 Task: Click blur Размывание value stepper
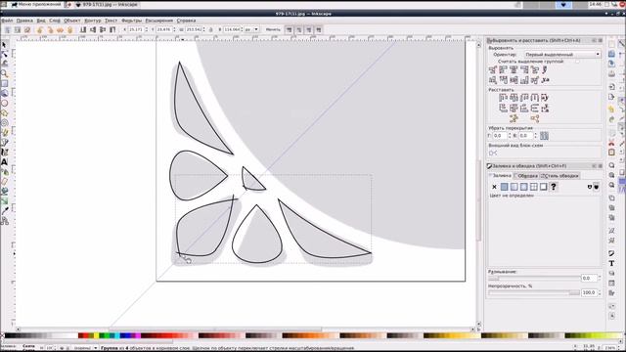(x=599, y=278)
